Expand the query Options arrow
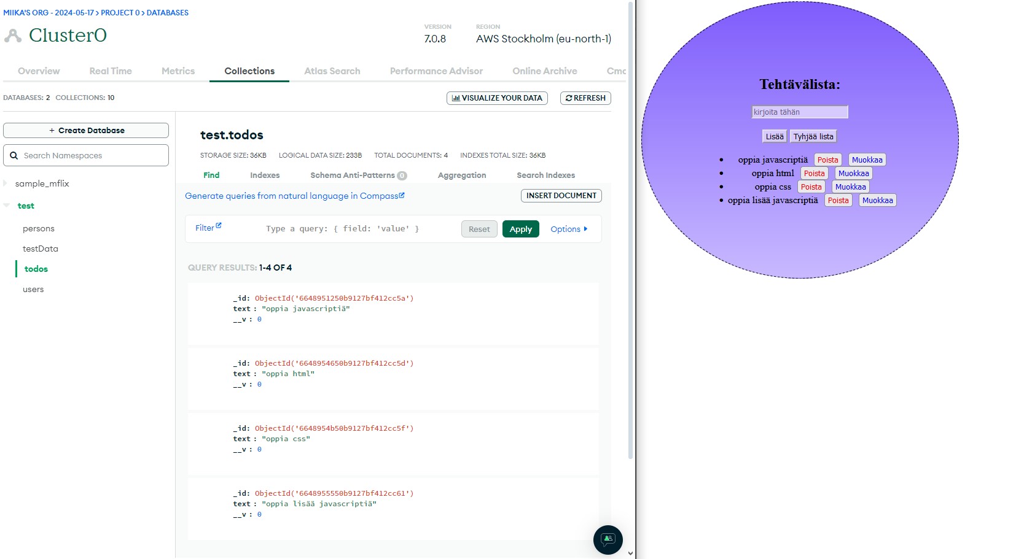 pos(585,229)
